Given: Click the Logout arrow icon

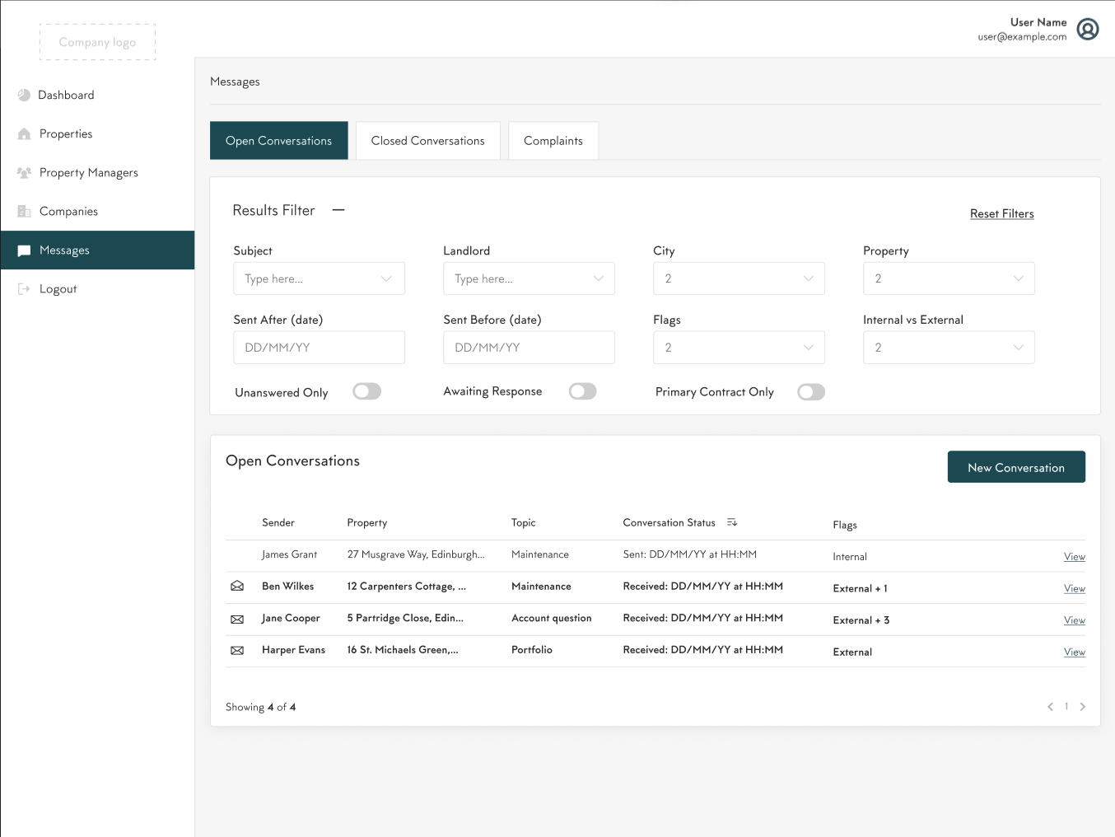Looking at the screenshot, I should (24, 289).
